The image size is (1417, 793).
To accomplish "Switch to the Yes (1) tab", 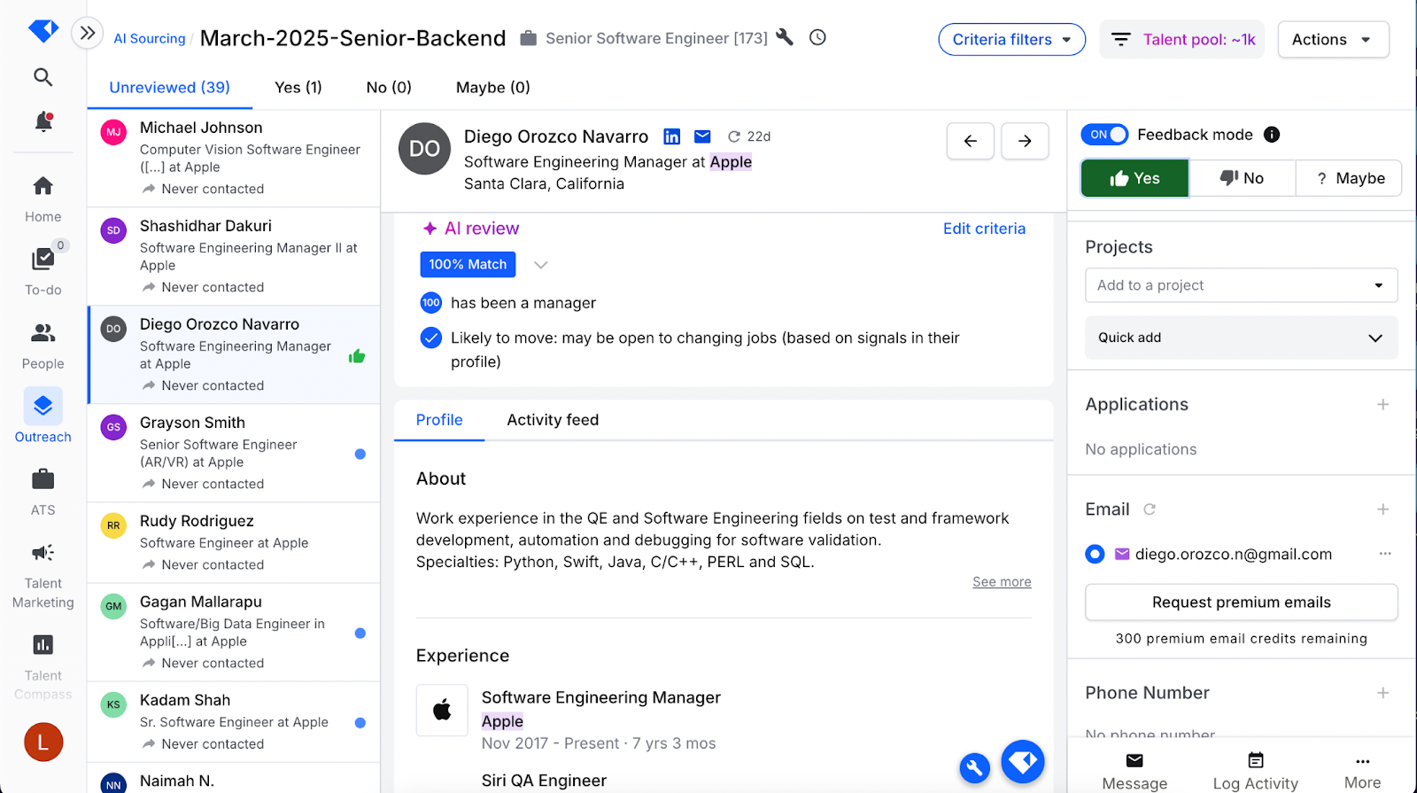I will click(x=298, y=88).
